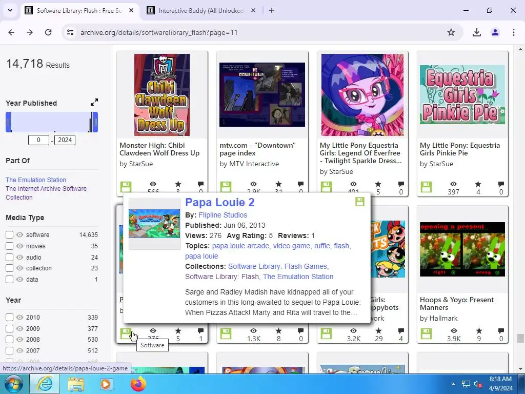525x394 pixels.
Task: Click favorites star on Hoops & Yoyo card
Action: coord(479,331)
